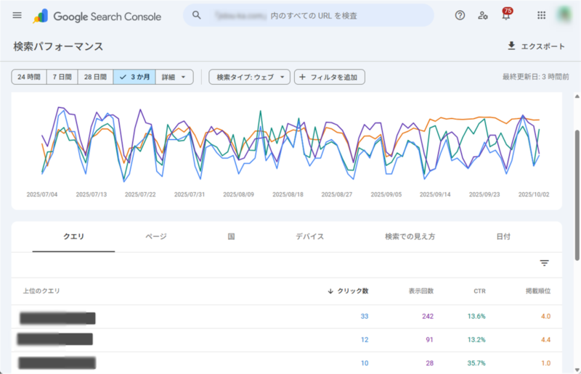
Task: Select the 28日間 date range
Action: coord(95,77)
